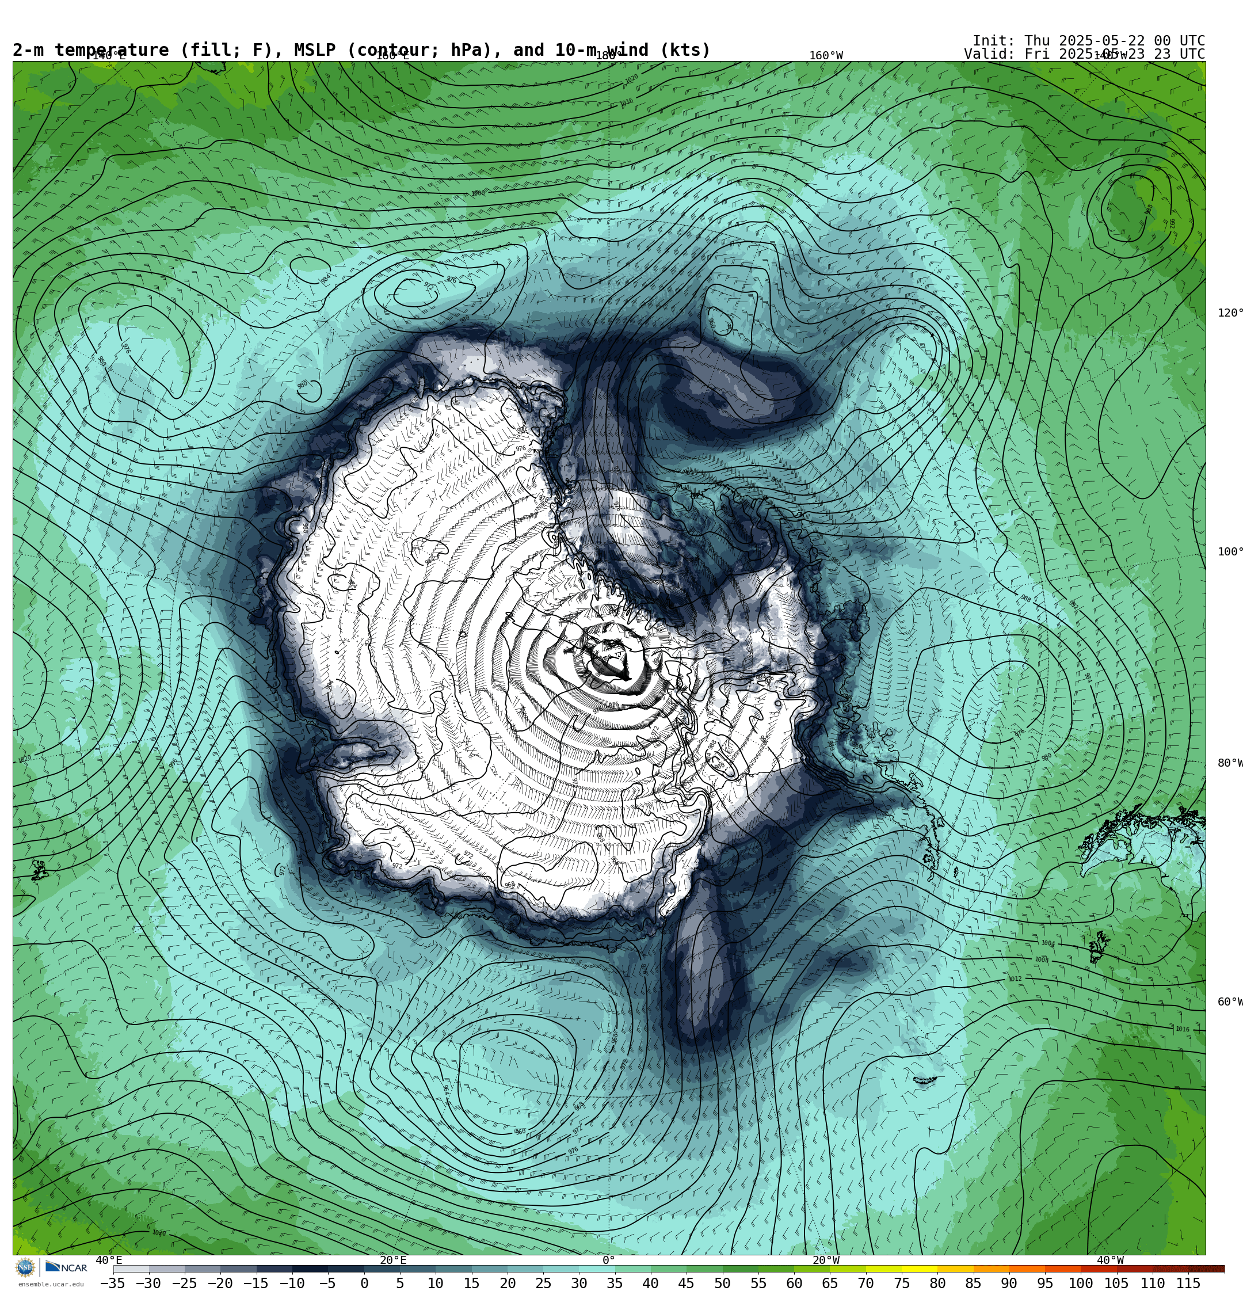Click the colorbar label '100'
Screen dimensions: 1243x1291
coord(1081,1283)
